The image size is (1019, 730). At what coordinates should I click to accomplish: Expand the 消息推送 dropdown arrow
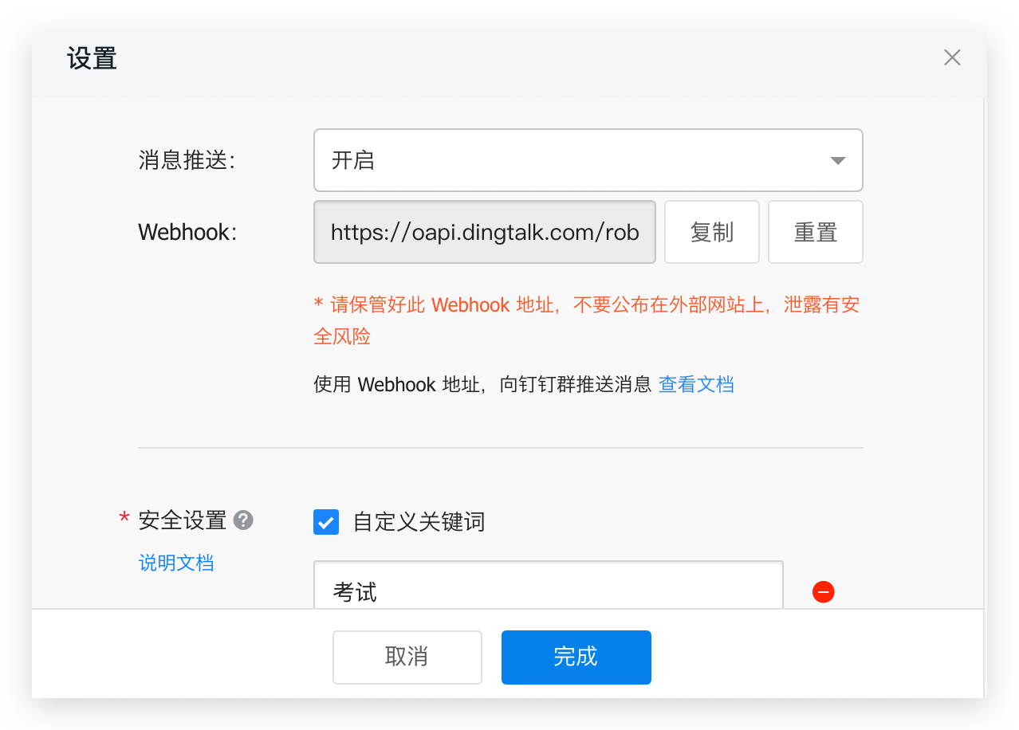click(837, 161)
